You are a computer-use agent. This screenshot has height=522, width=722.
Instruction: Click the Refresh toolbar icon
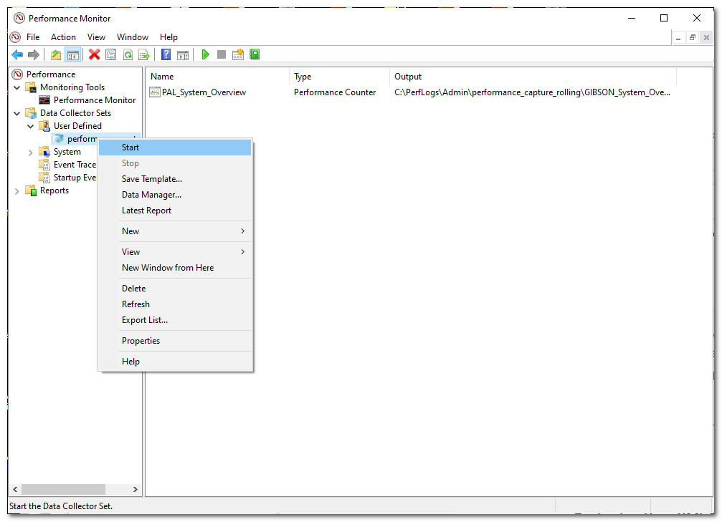(x=128, y=54)
